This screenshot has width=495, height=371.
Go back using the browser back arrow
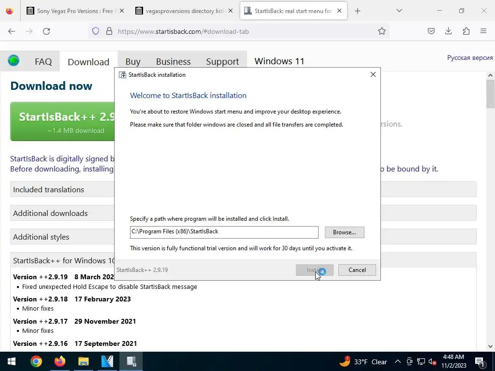coord(12,31)
